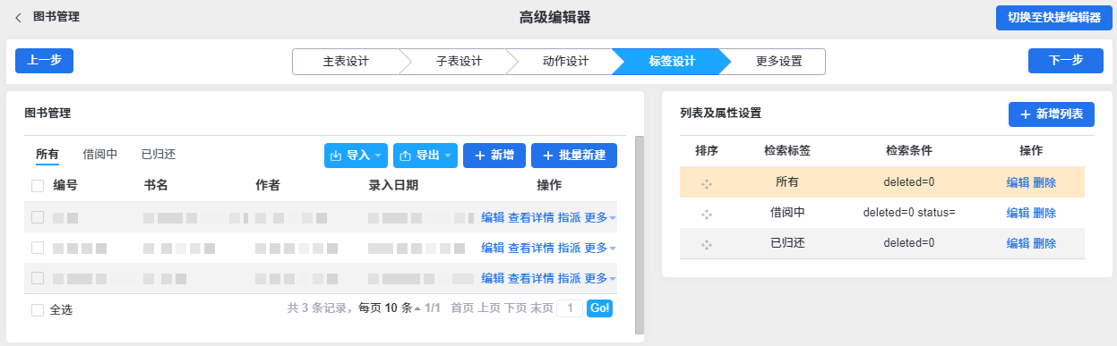
Task: Click 删除 link for 已归还 row
Action: tap(1044, 243)
